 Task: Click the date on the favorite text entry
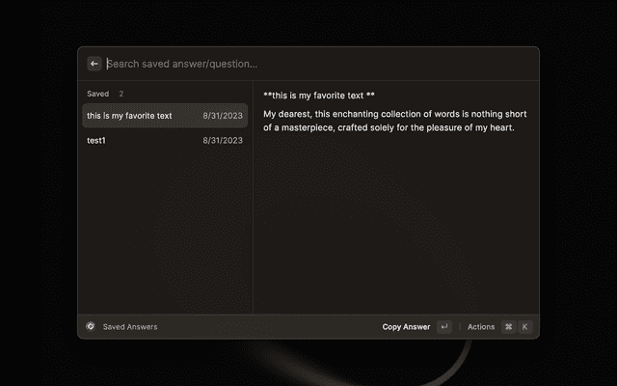pyautogui.click(x=223, y=116)
